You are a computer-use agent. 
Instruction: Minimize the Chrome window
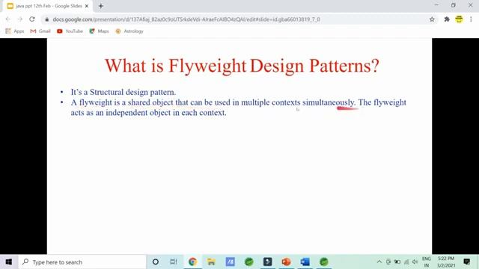point(436,5)
